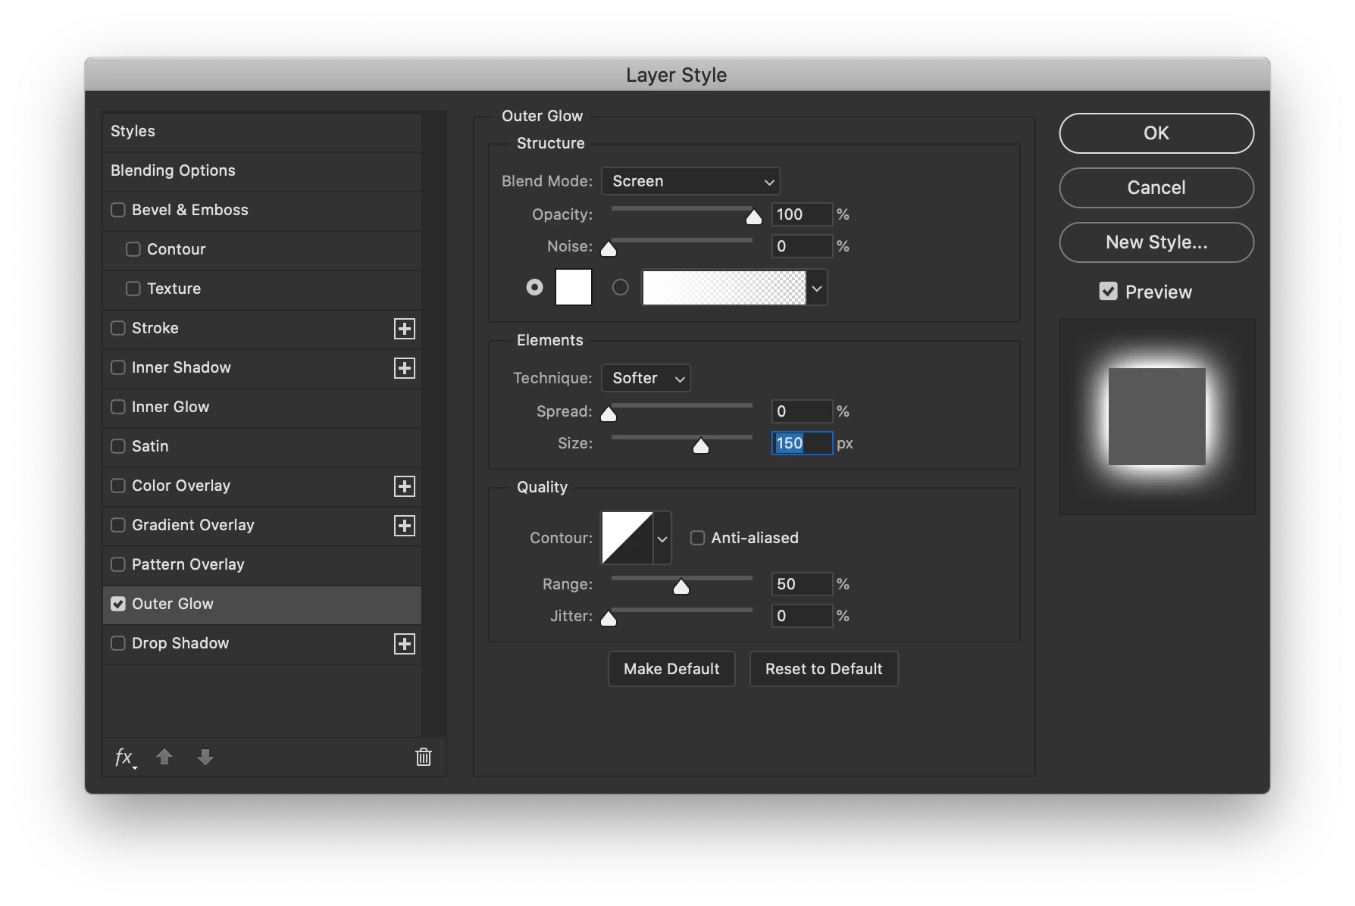The width and height of the screenshot is (1355, 906).
Task: Add another Gradient Overlay with plus icon
Action: coord(405,526)
